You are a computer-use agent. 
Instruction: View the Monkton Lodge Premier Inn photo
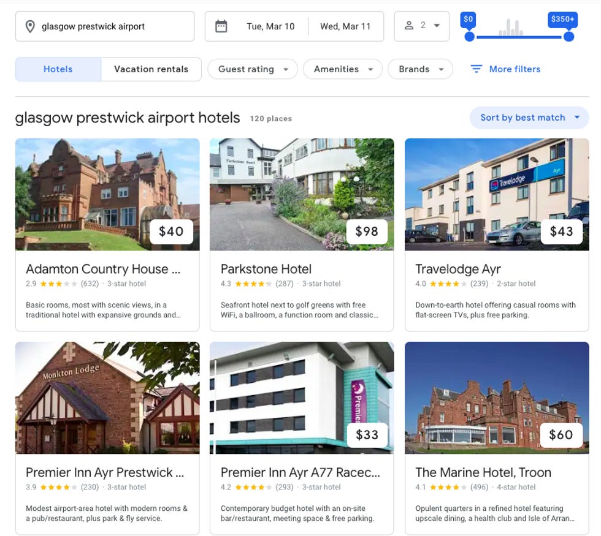tap(107, 398)
